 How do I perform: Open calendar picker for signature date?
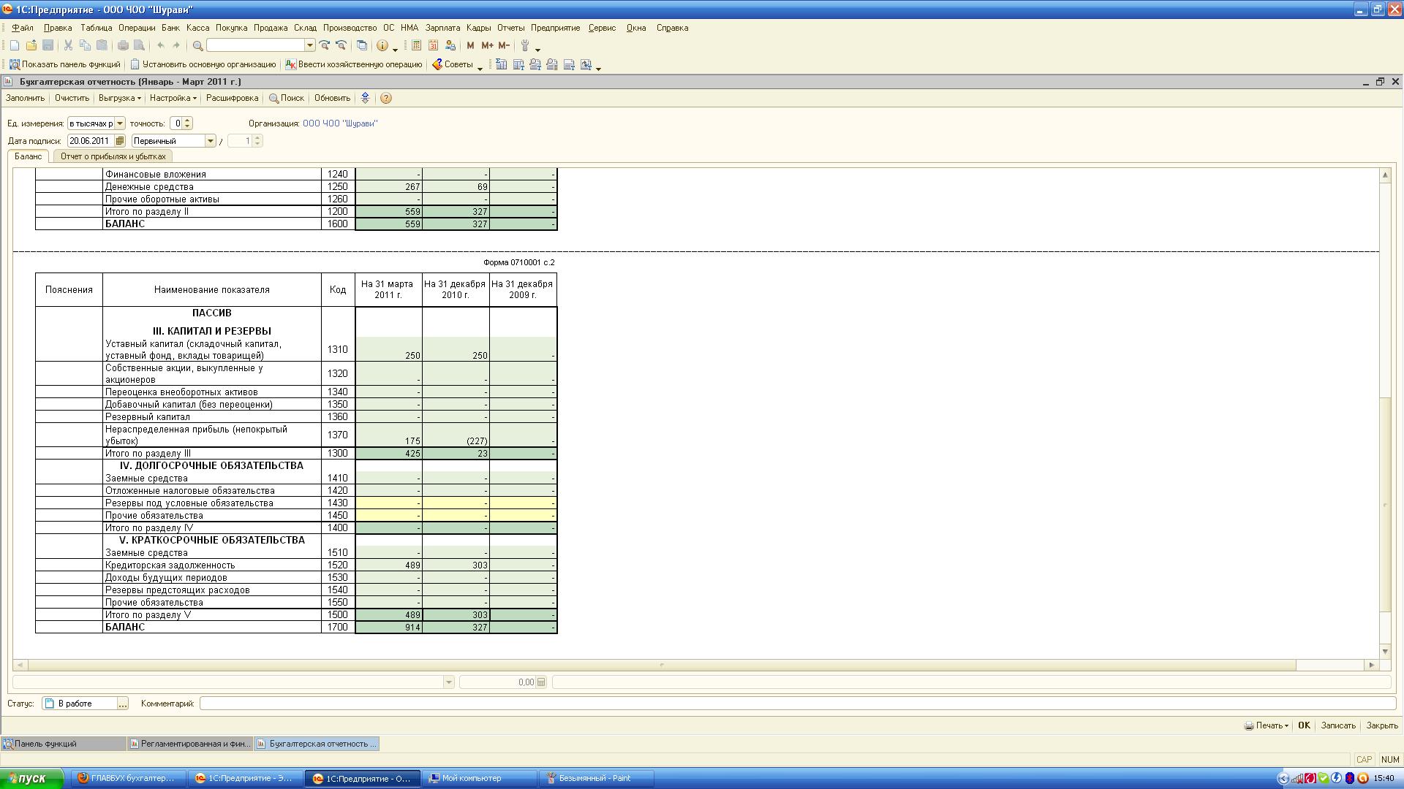coord(120,141)
